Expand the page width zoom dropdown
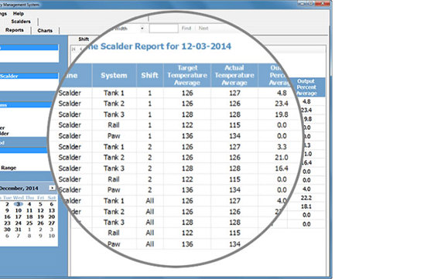 tap(142, 29)
